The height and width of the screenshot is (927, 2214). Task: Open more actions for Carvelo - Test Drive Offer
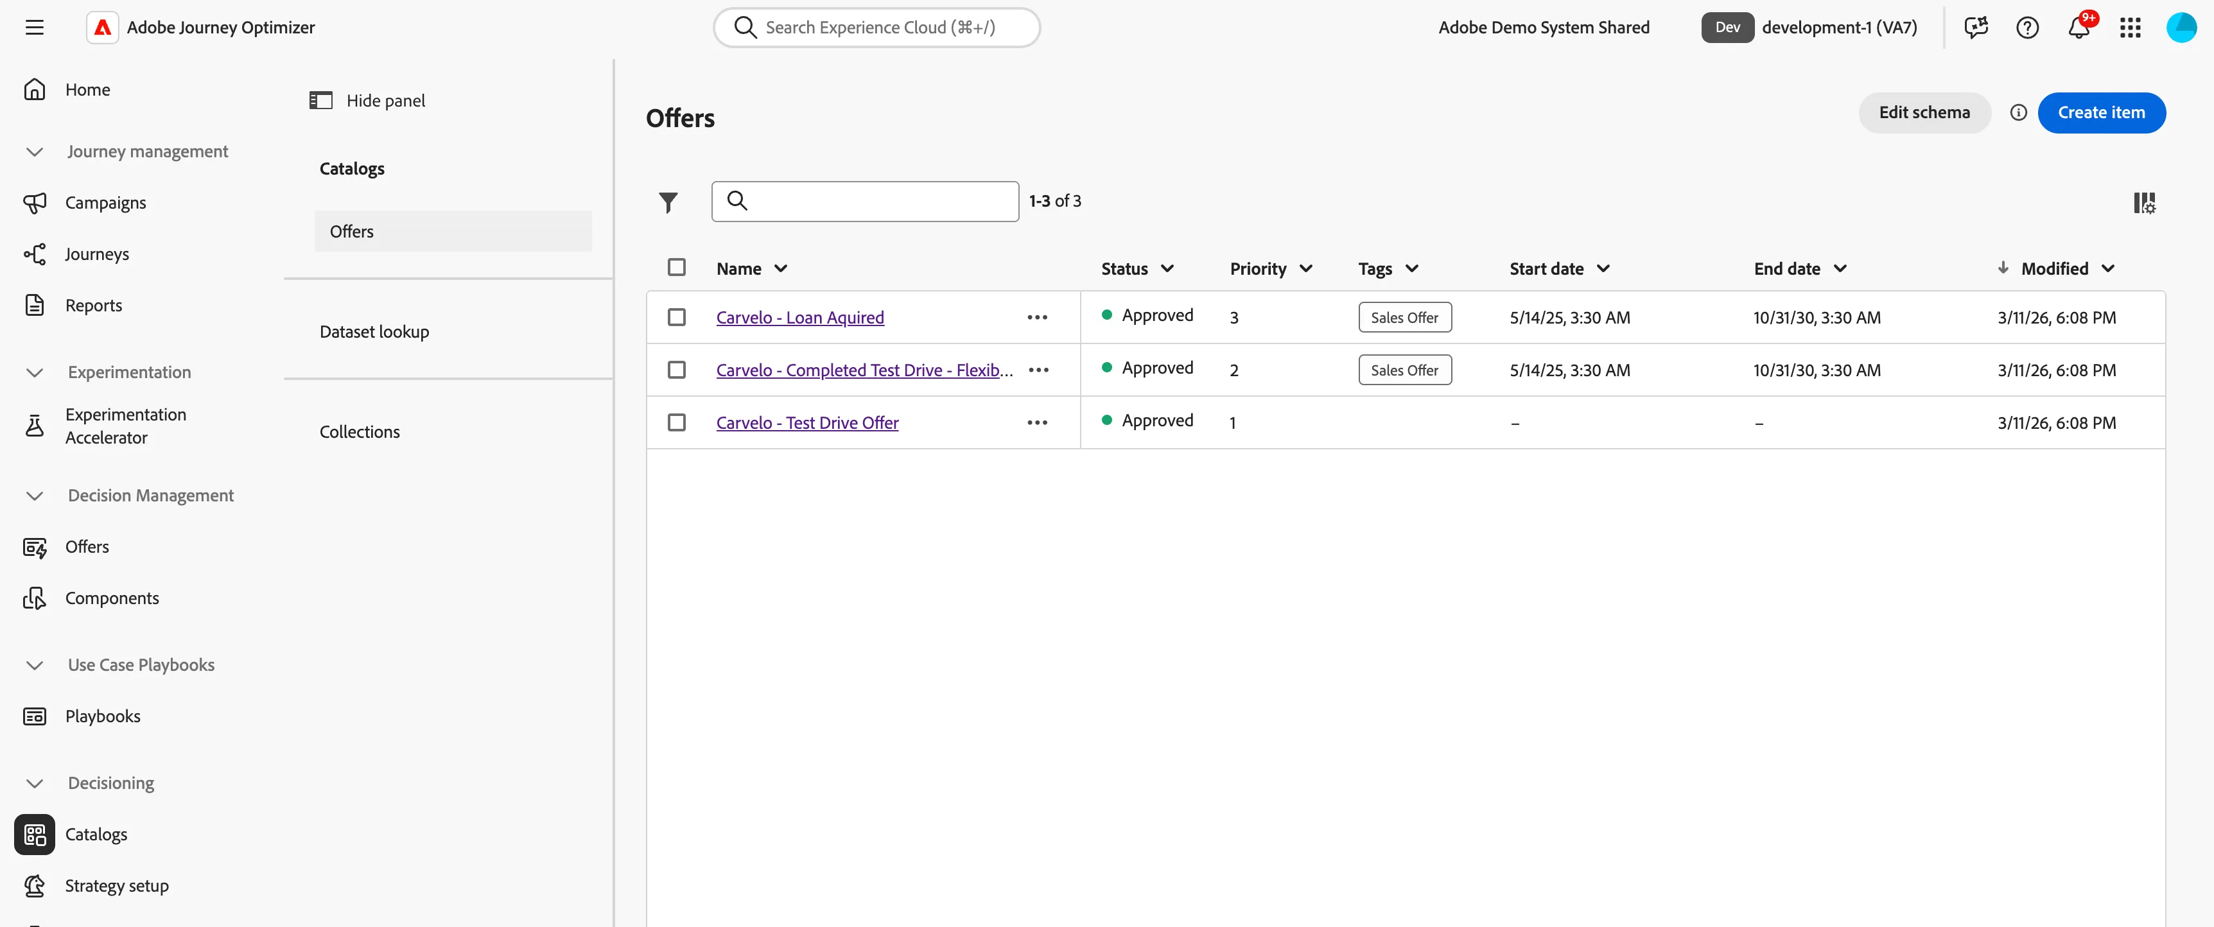point(1038,422)
